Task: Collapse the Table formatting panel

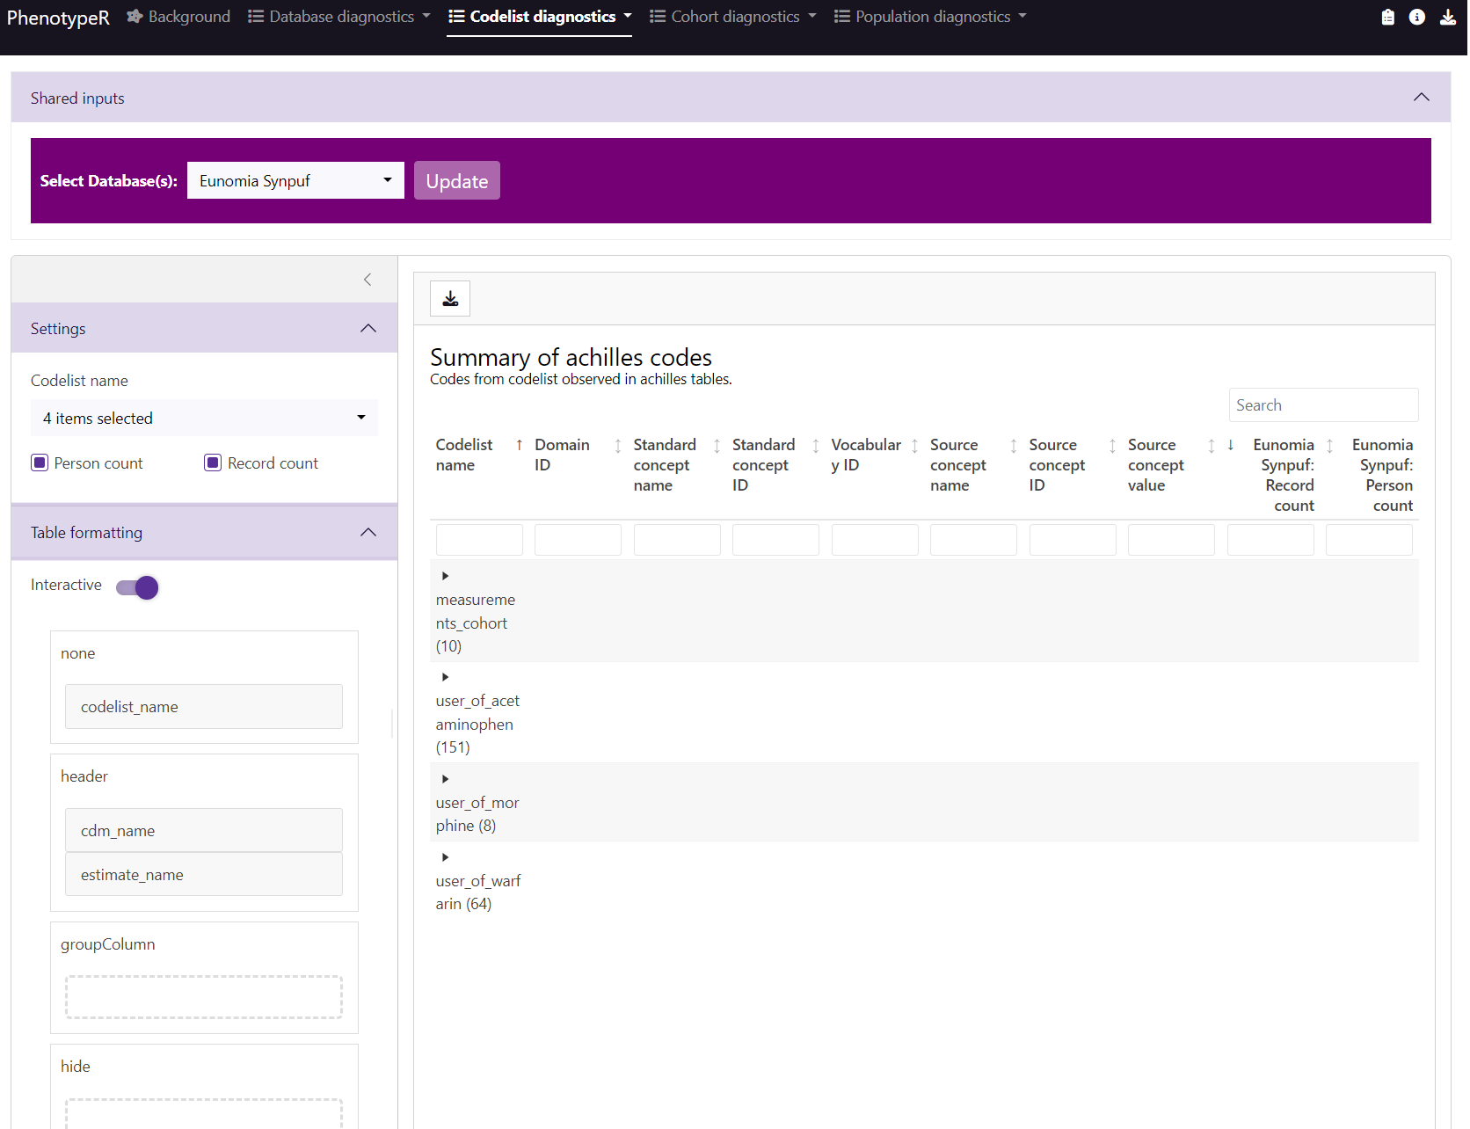Action: (368, 533)
